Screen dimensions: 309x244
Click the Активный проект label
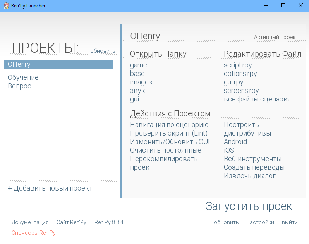click(x=276, y=37)
